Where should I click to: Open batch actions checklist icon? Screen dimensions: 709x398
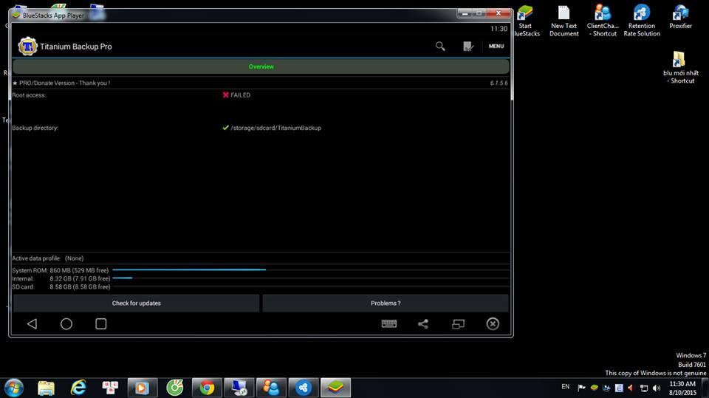pyautogui.click(x=468, y=46)
